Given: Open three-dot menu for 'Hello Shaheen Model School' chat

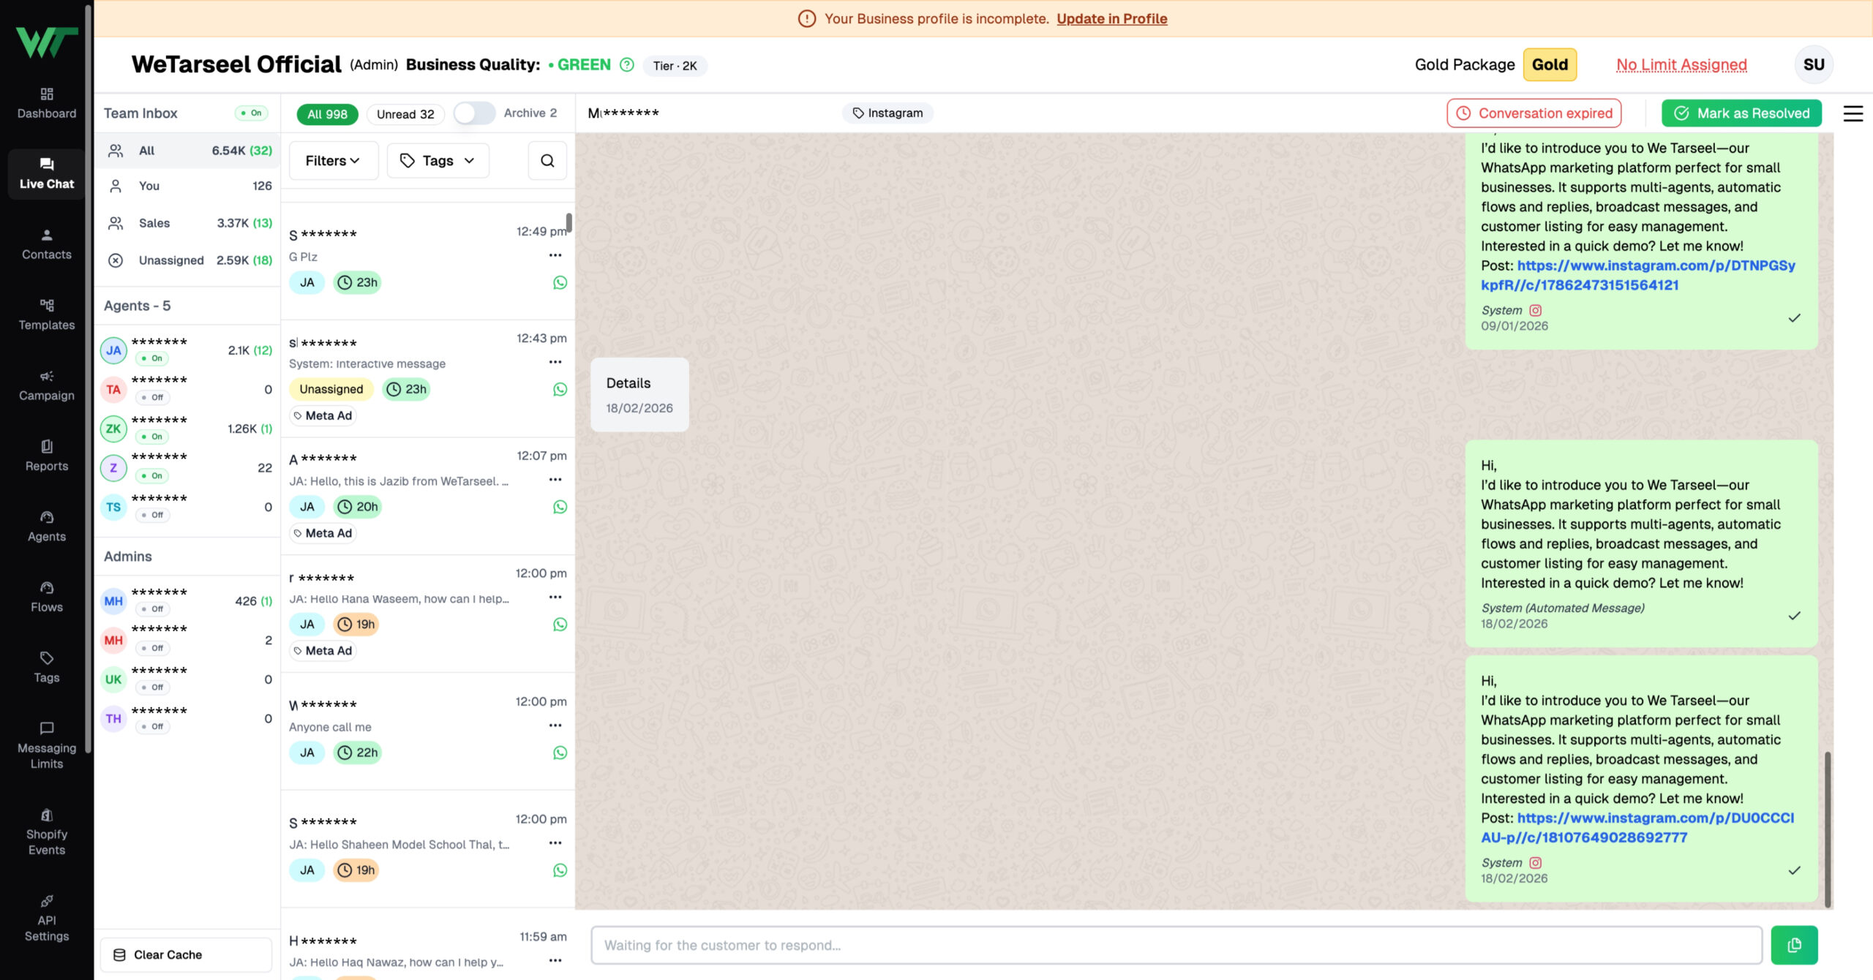Looking at the screenshot, I should pos(555,843).
